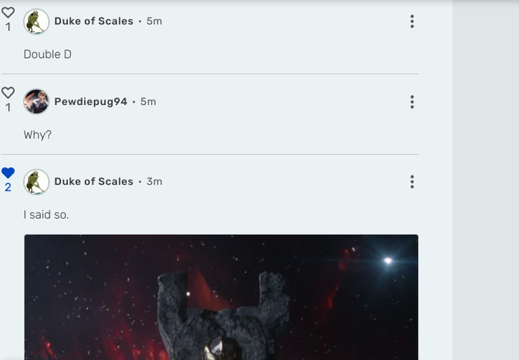
Task: Open options menu for Pewdiepug94's comment
Action: [412, 102]
